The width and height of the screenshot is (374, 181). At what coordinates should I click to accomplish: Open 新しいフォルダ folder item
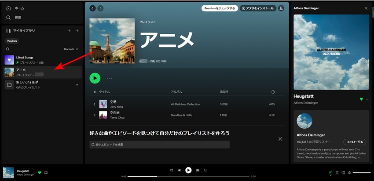(42, 85)
